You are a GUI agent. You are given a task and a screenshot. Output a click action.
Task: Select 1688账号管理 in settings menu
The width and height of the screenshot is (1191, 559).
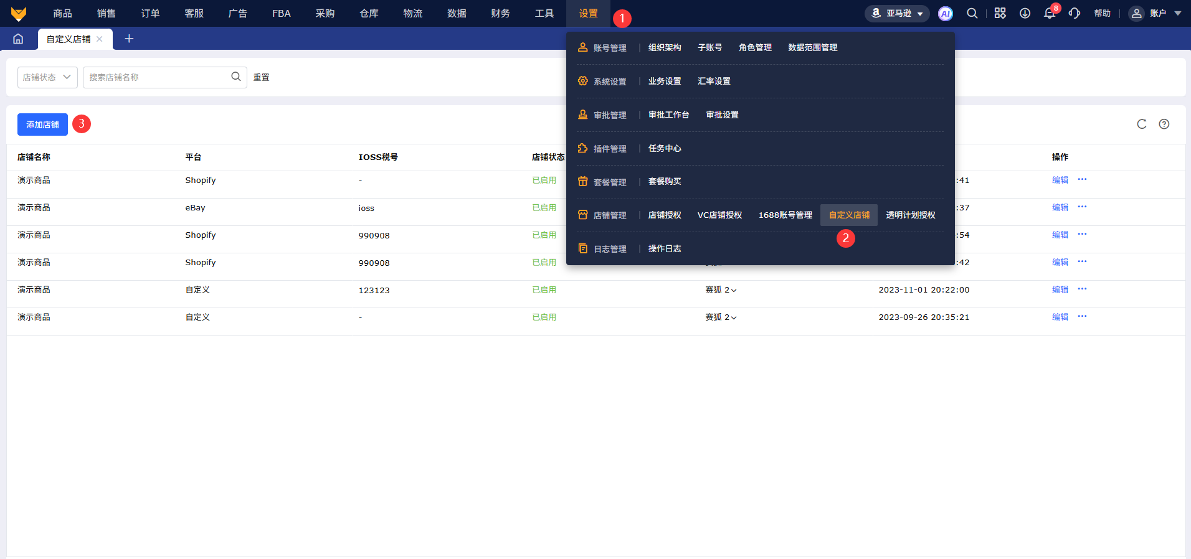785,215
